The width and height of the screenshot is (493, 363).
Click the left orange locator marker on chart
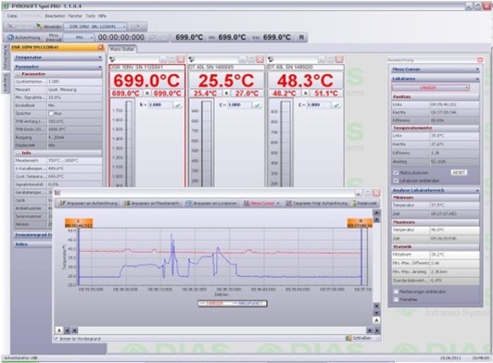tap(79, 223)
